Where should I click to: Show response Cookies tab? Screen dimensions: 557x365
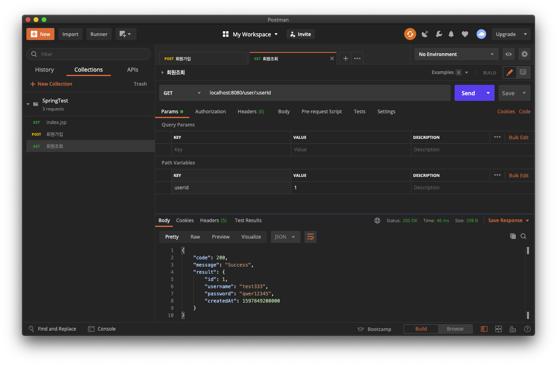(185, 221)
